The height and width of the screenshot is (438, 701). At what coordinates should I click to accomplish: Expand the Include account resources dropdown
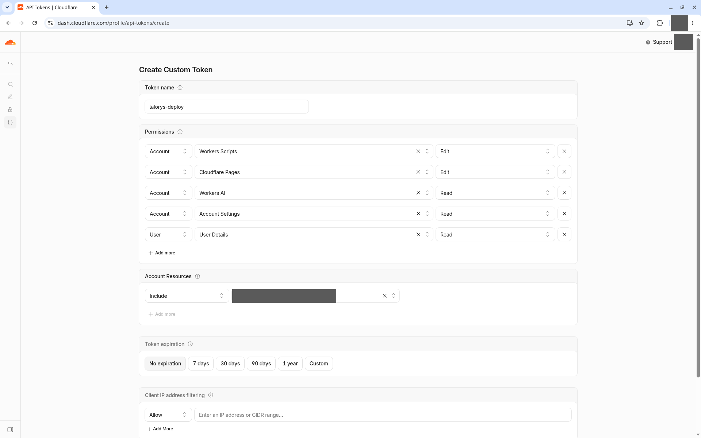point(187,296)
